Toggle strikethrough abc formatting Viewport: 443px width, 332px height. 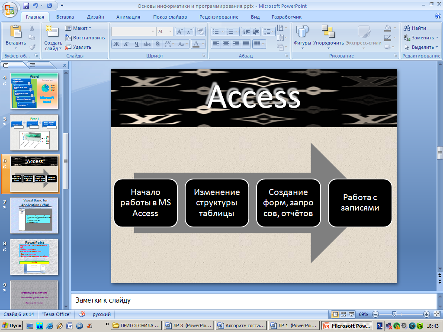[147, 44]
